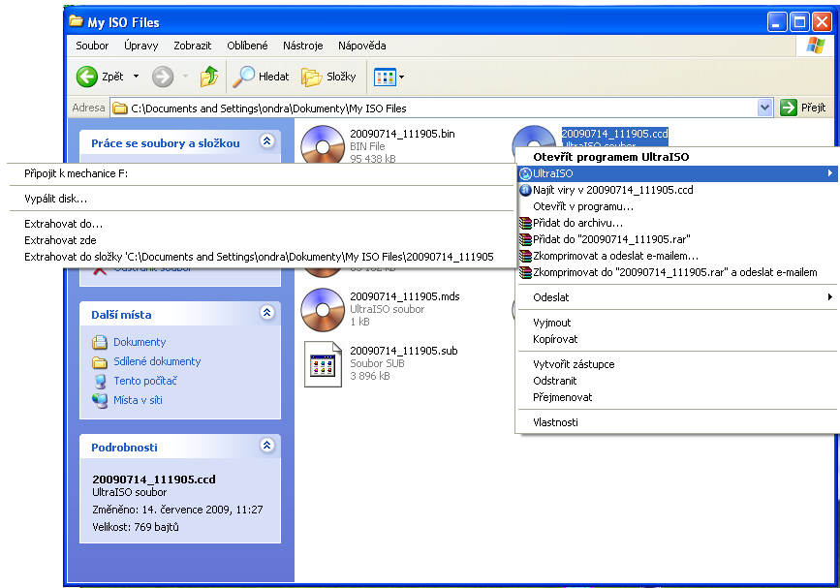
Task: Click the grayed forward arrow icon
Action: (x=163, y=77)
